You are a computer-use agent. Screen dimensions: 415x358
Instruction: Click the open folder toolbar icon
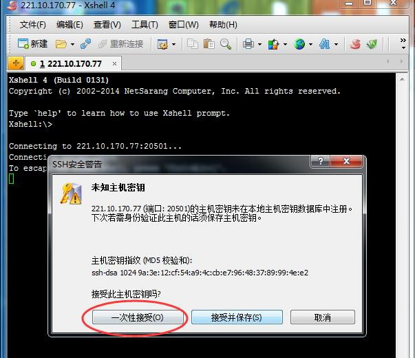61,44
